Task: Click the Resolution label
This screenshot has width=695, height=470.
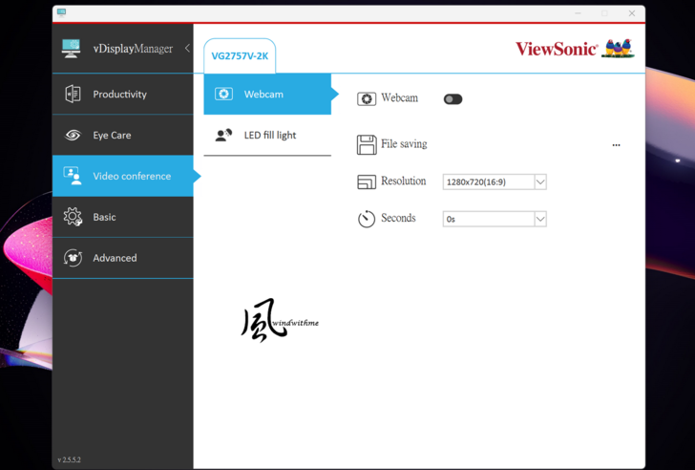Action: [x=403, y=181]
